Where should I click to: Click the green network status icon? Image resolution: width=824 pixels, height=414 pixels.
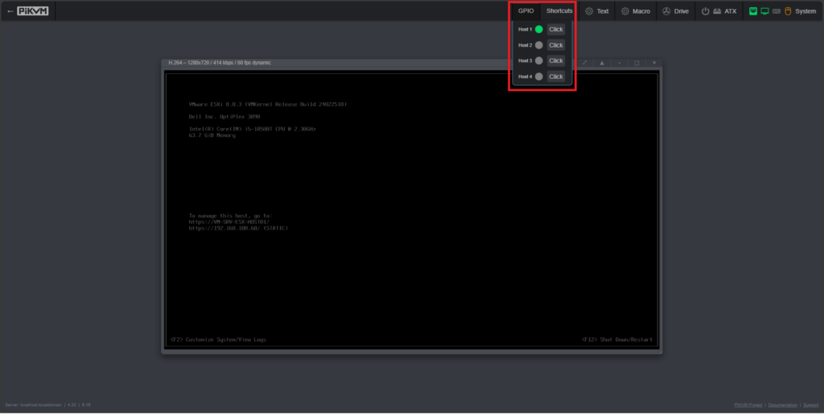(x=753, y=11)
